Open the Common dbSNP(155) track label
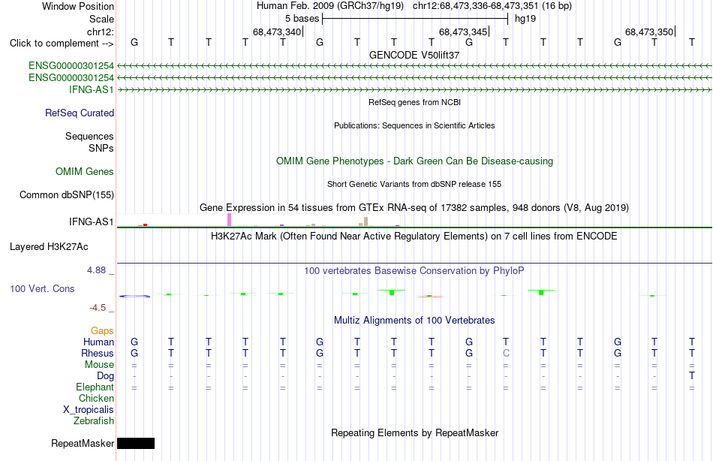 click(66, 194)
